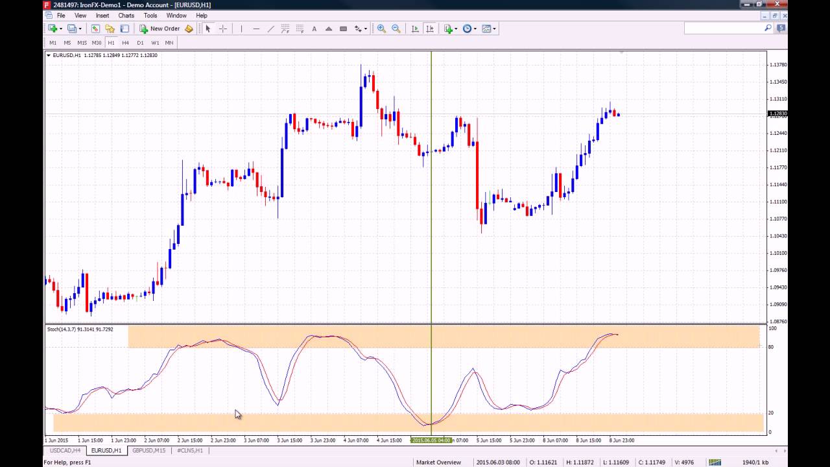
Task: Draw a trendline with the toolbar tool
Action: pyautogui.click(x=271, y=29)
